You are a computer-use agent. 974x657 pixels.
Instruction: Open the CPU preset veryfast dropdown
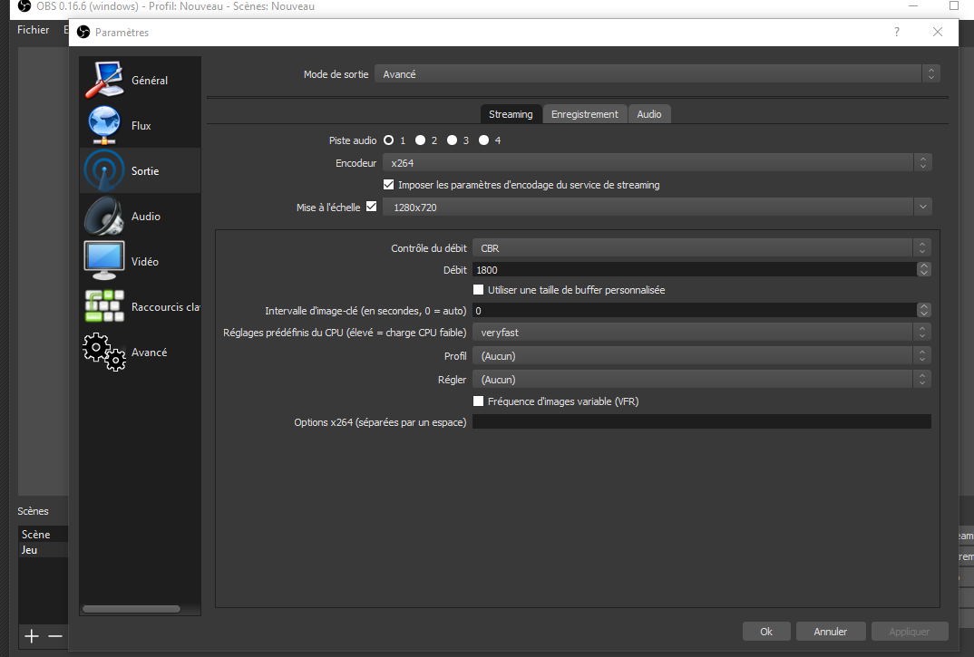click(x=702, y=333)
